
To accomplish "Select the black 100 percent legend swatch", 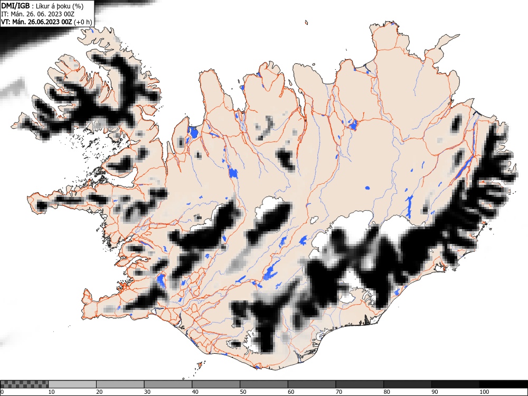I will point(503,384).
